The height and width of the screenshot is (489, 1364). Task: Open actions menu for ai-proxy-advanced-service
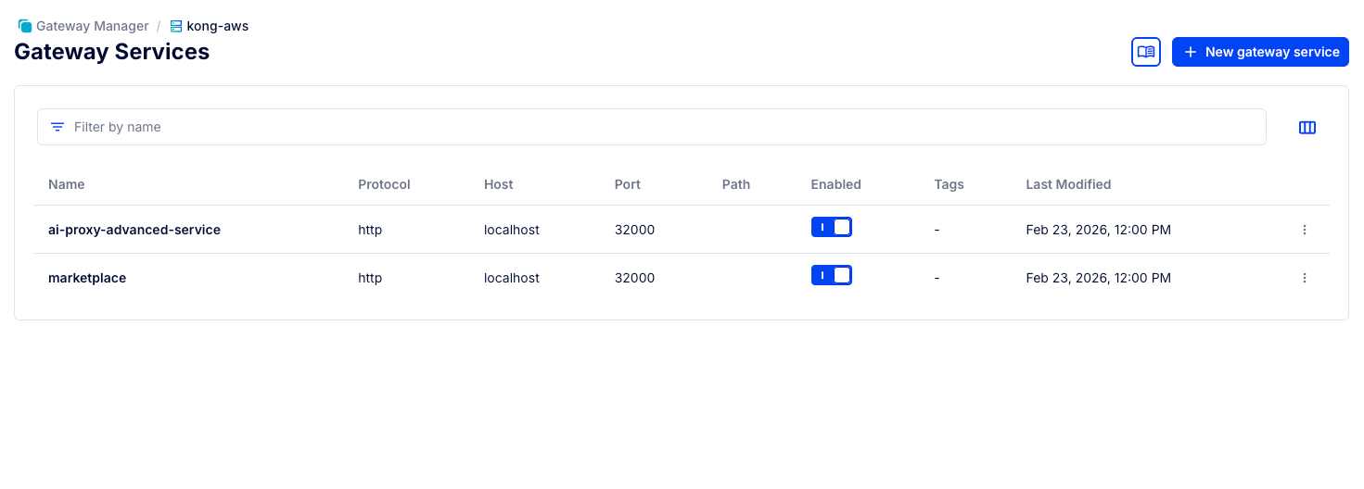click(x=1305, y=230)
